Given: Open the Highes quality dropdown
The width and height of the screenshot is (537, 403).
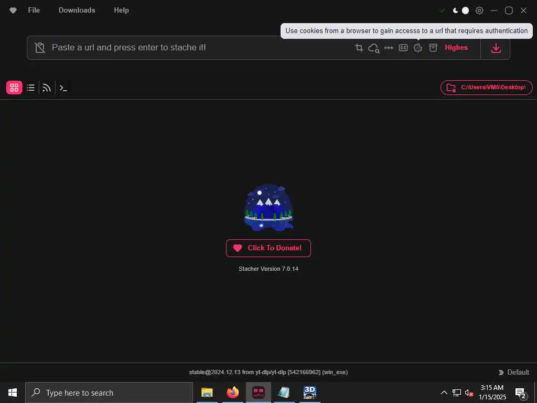Looking at the screenshot, I should pos(456,48).
